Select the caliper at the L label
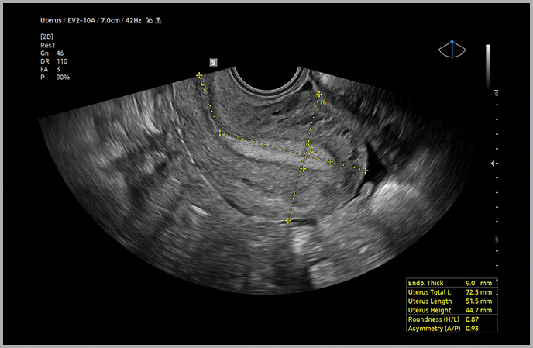 (x=199, y=75)
